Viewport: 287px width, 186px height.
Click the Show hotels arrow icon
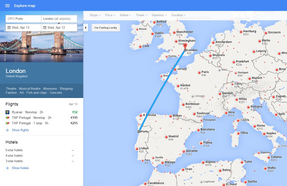[x=7, y=168]
